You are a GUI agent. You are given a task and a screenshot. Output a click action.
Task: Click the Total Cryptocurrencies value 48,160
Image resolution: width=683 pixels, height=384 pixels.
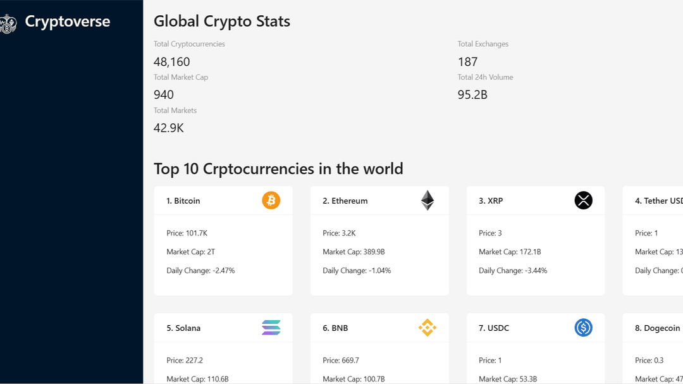(x=171, y=62)
